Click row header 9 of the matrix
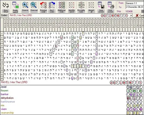Screen dimensions: 144x115 tap(2, 66)
